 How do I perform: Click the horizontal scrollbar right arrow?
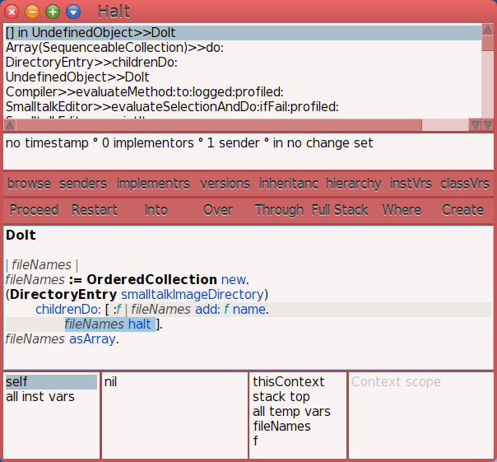[475, 124]
